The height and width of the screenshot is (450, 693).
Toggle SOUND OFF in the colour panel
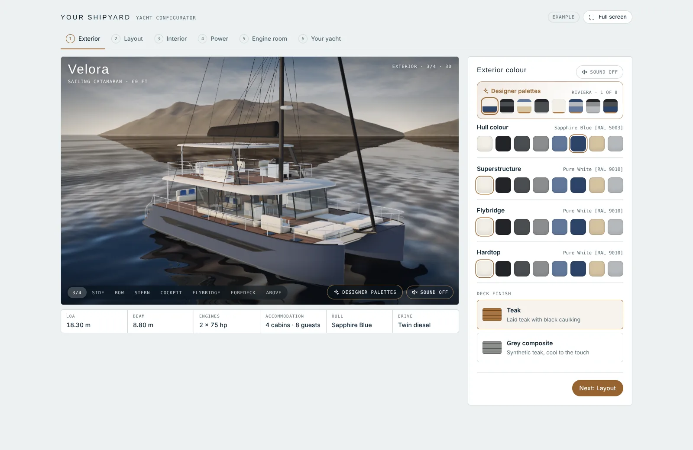[x=599, y=72]
